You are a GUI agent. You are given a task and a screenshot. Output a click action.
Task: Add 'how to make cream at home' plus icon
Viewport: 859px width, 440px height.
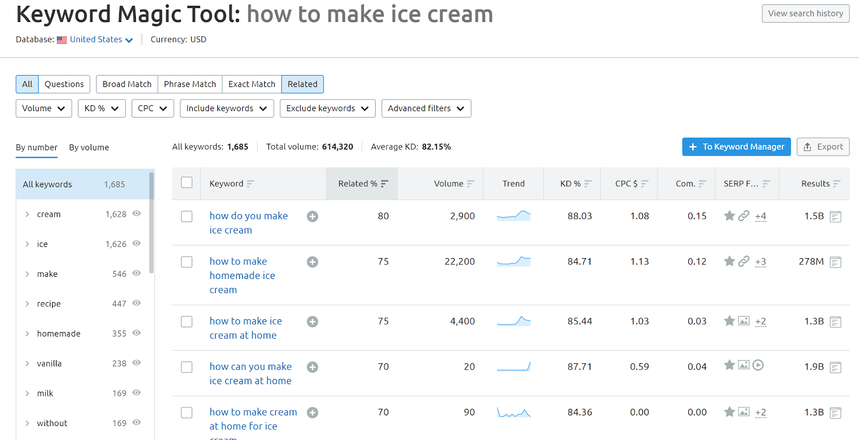(312, 413)
